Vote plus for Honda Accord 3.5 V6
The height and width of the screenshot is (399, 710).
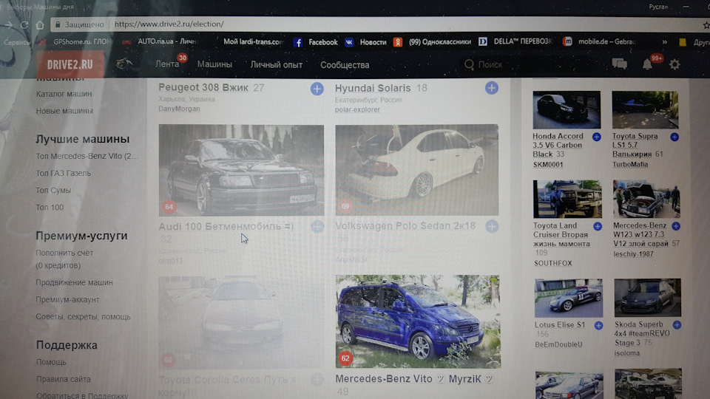pos(596,137)
